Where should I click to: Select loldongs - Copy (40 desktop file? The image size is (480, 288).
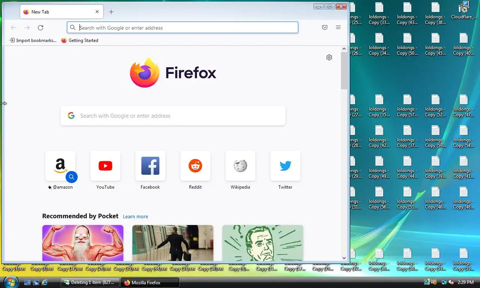click(x=463, y=44)
